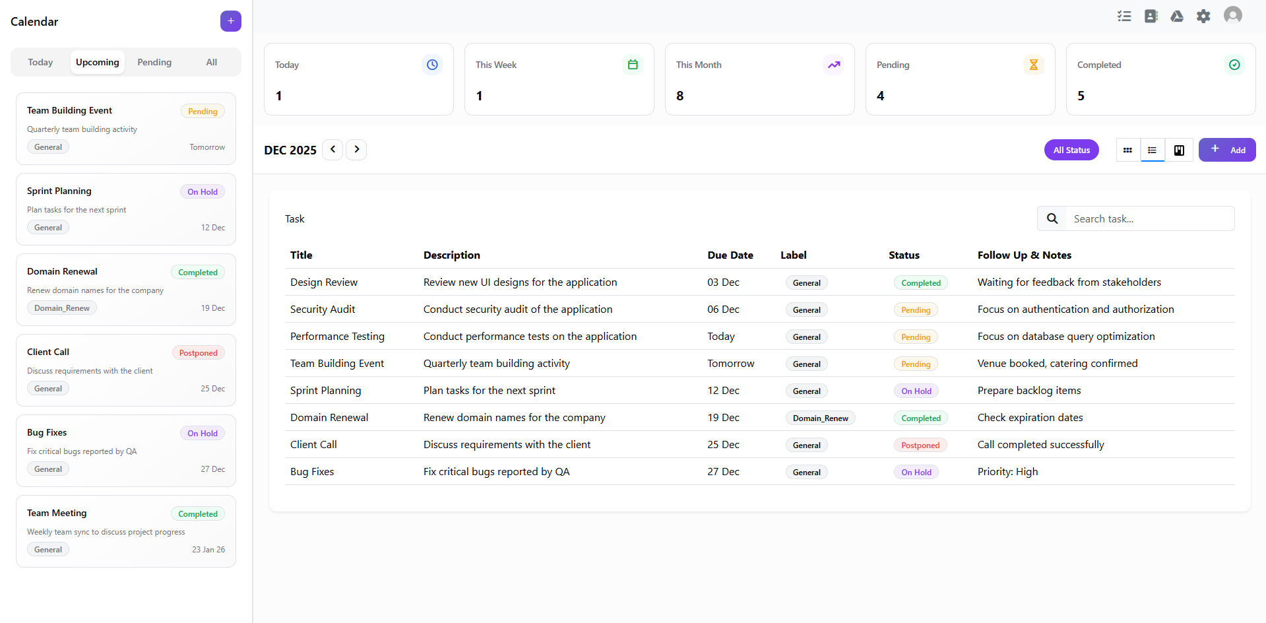Click the search icon beside the task search field
Screen dimensions: 1266x623
[1052, 218]
